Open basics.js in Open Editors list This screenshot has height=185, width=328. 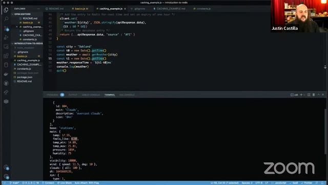click(x=28, y=23)
